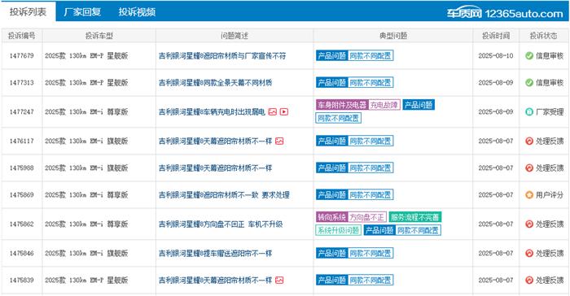Image resolution: width=570 pixels, height=296 pixels.
Task: Open video attachment icon for complaint 1477247
Action: [284, 112]
